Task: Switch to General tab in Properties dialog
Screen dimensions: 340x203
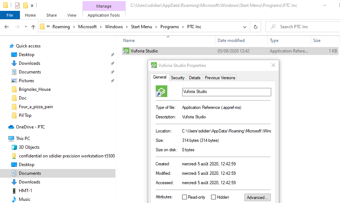Action: [x=160, y=77]
